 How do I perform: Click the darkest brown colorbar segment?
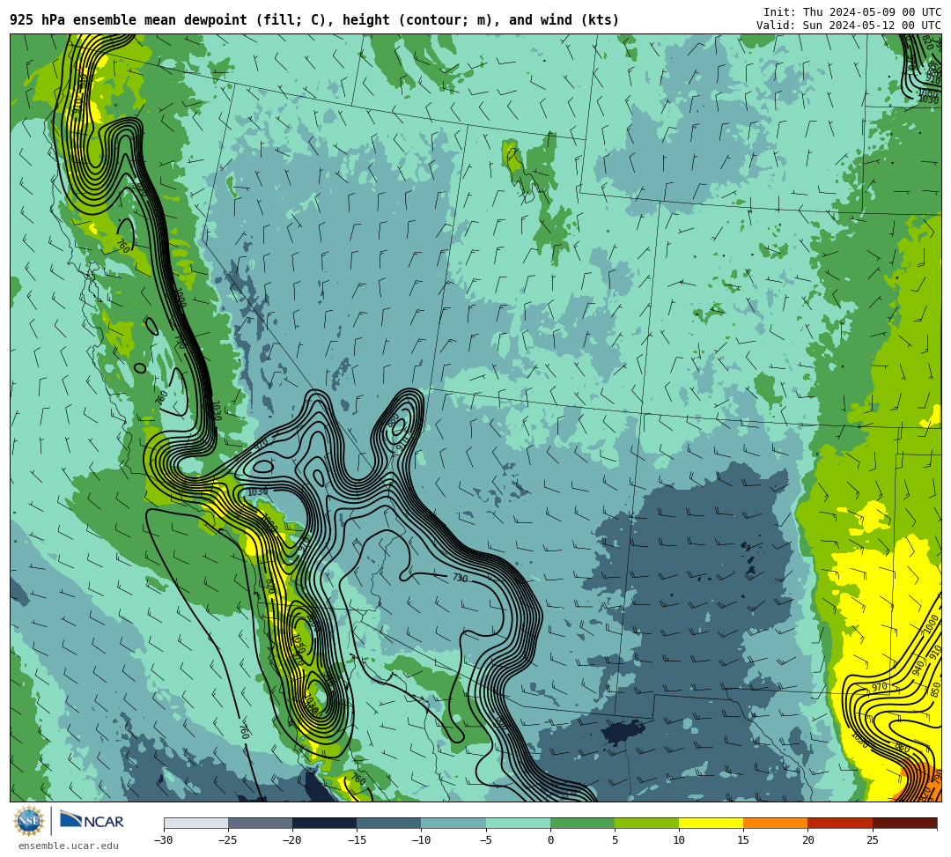point(905,823)
